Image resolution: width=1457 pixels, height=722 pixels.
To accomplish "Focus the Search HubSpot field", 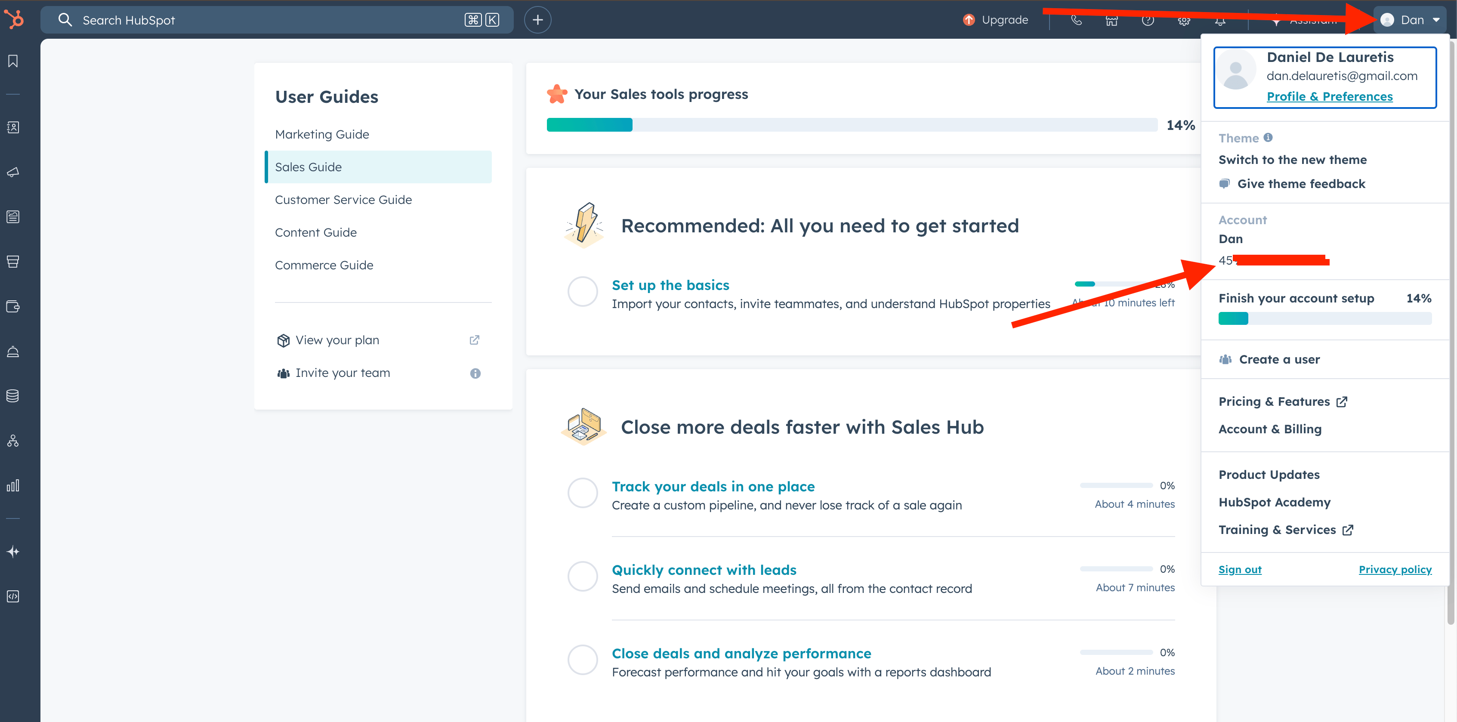I will click(277, 20).
